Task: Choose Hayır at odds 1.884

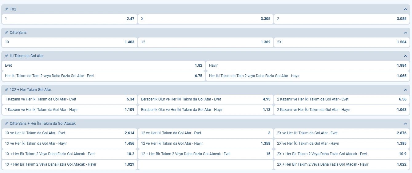Action: (x=307, y=65)
